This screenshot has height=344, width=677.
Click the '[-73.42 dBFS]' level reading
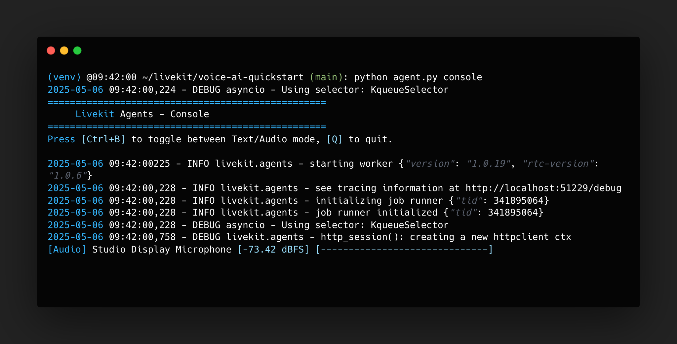(x=273, y=250)
